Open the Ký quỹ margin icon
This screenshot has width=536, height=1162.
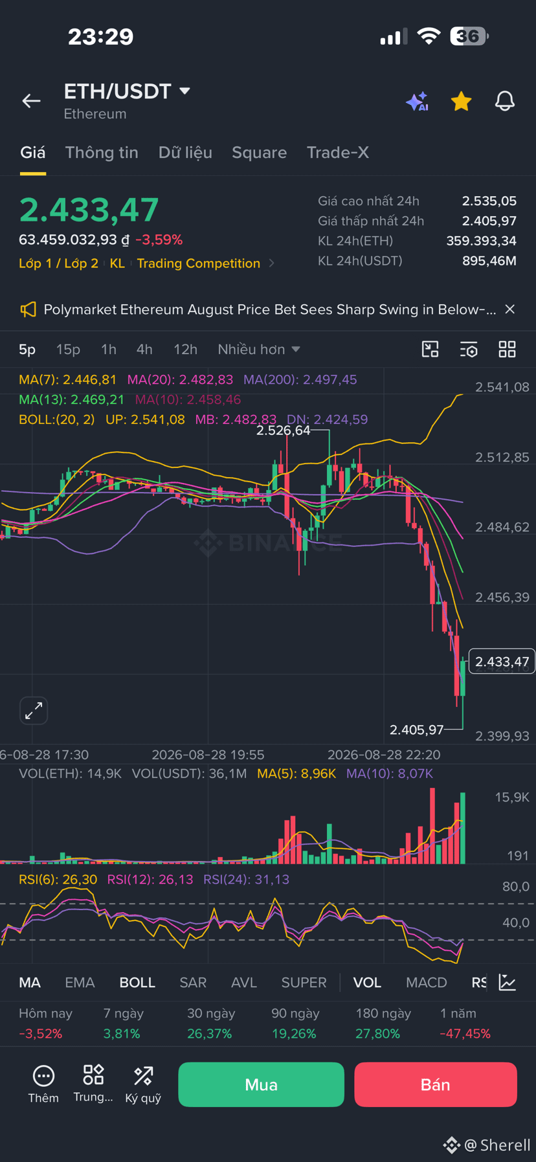tap(143, 1084)
